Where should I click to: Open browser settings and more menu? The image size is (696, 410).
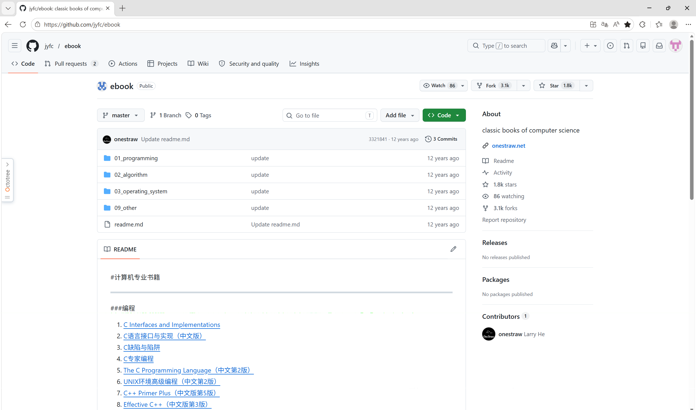tap(688, 25)
